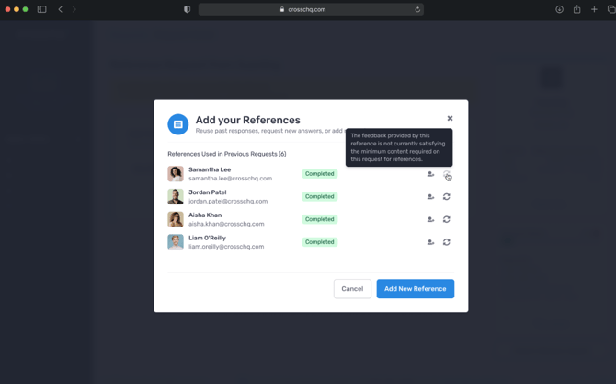Toggle the browser sidebar
The width and height of the screenshot is (616, 384).
coord(42,9)
